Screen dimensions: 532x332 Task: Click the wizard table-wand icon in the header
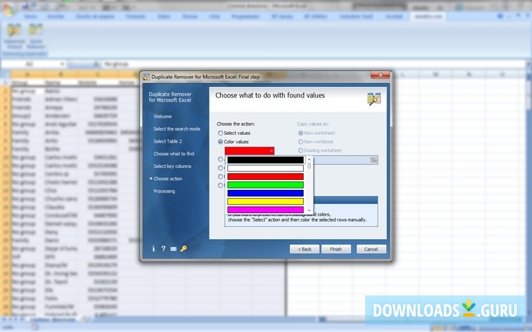[374, 98]
